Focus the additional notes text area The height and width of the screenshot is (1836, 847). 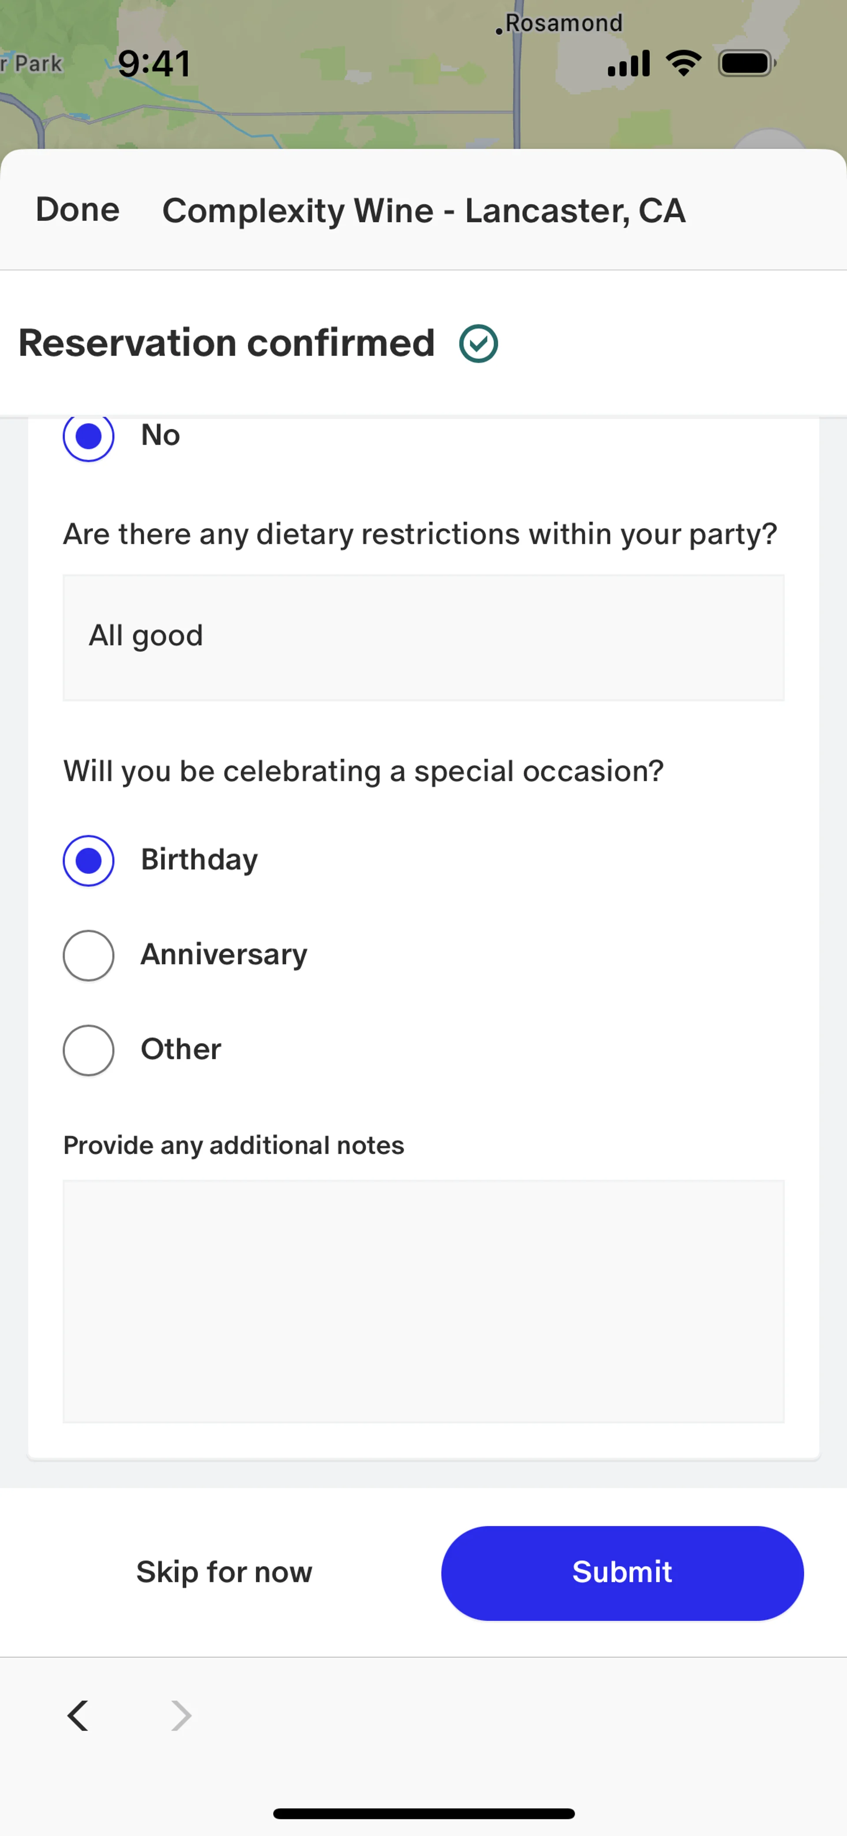[423, 1301]
